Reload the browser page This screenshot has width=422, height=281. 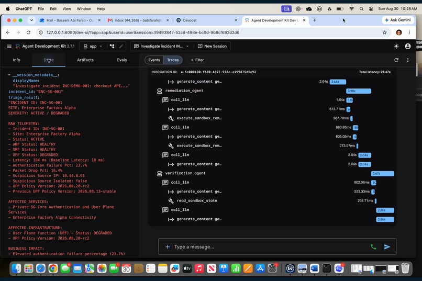click(28, 32)
